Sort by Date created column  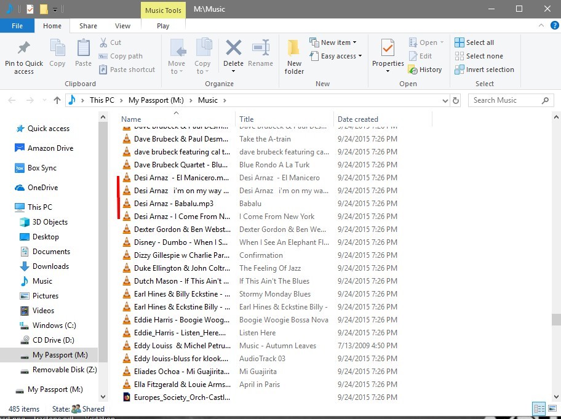tap(358, 119)
